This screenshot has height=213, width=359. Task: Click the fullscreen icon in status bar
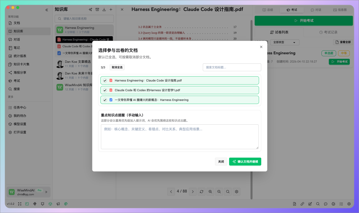tap(20, 204)
